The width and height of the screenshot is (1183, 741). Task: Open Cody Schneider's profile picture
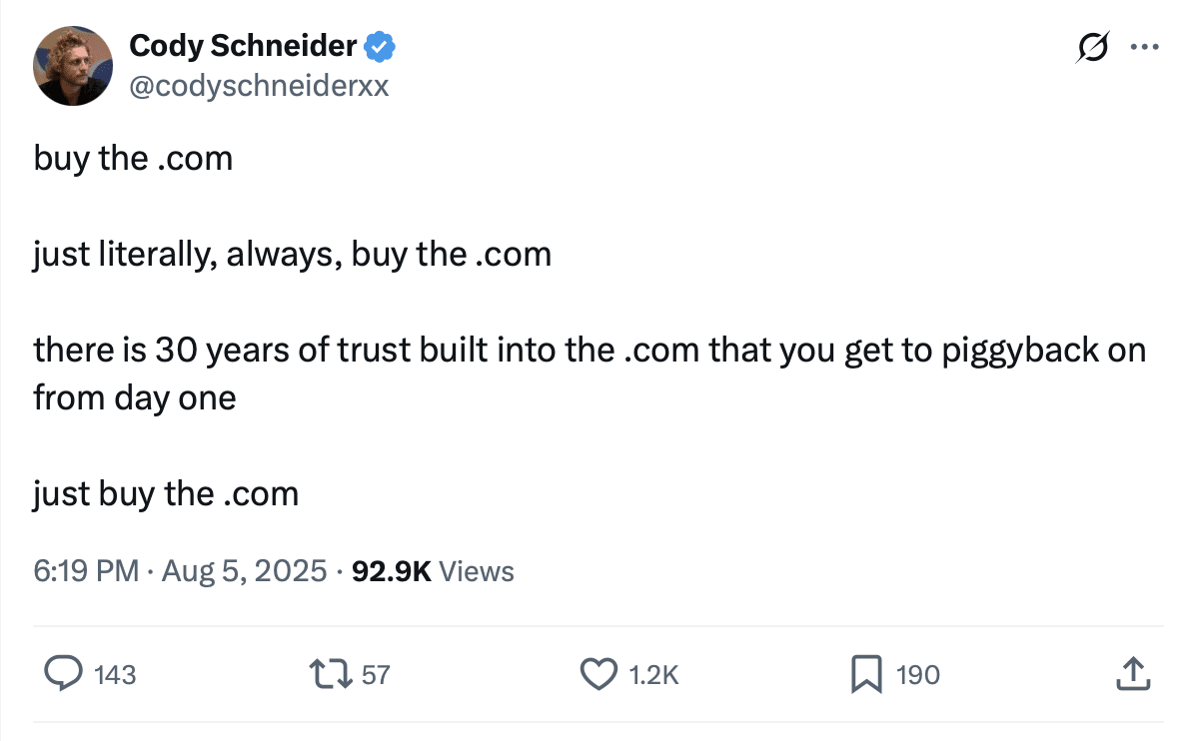[x=73, y=66]
